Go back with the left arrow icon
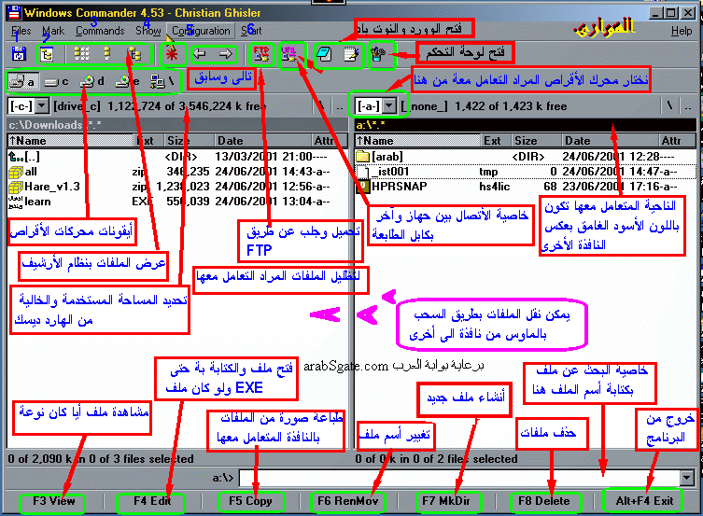The width and height of the screenshot is (703, 516). pyautogui.click(x=199, y=54)
